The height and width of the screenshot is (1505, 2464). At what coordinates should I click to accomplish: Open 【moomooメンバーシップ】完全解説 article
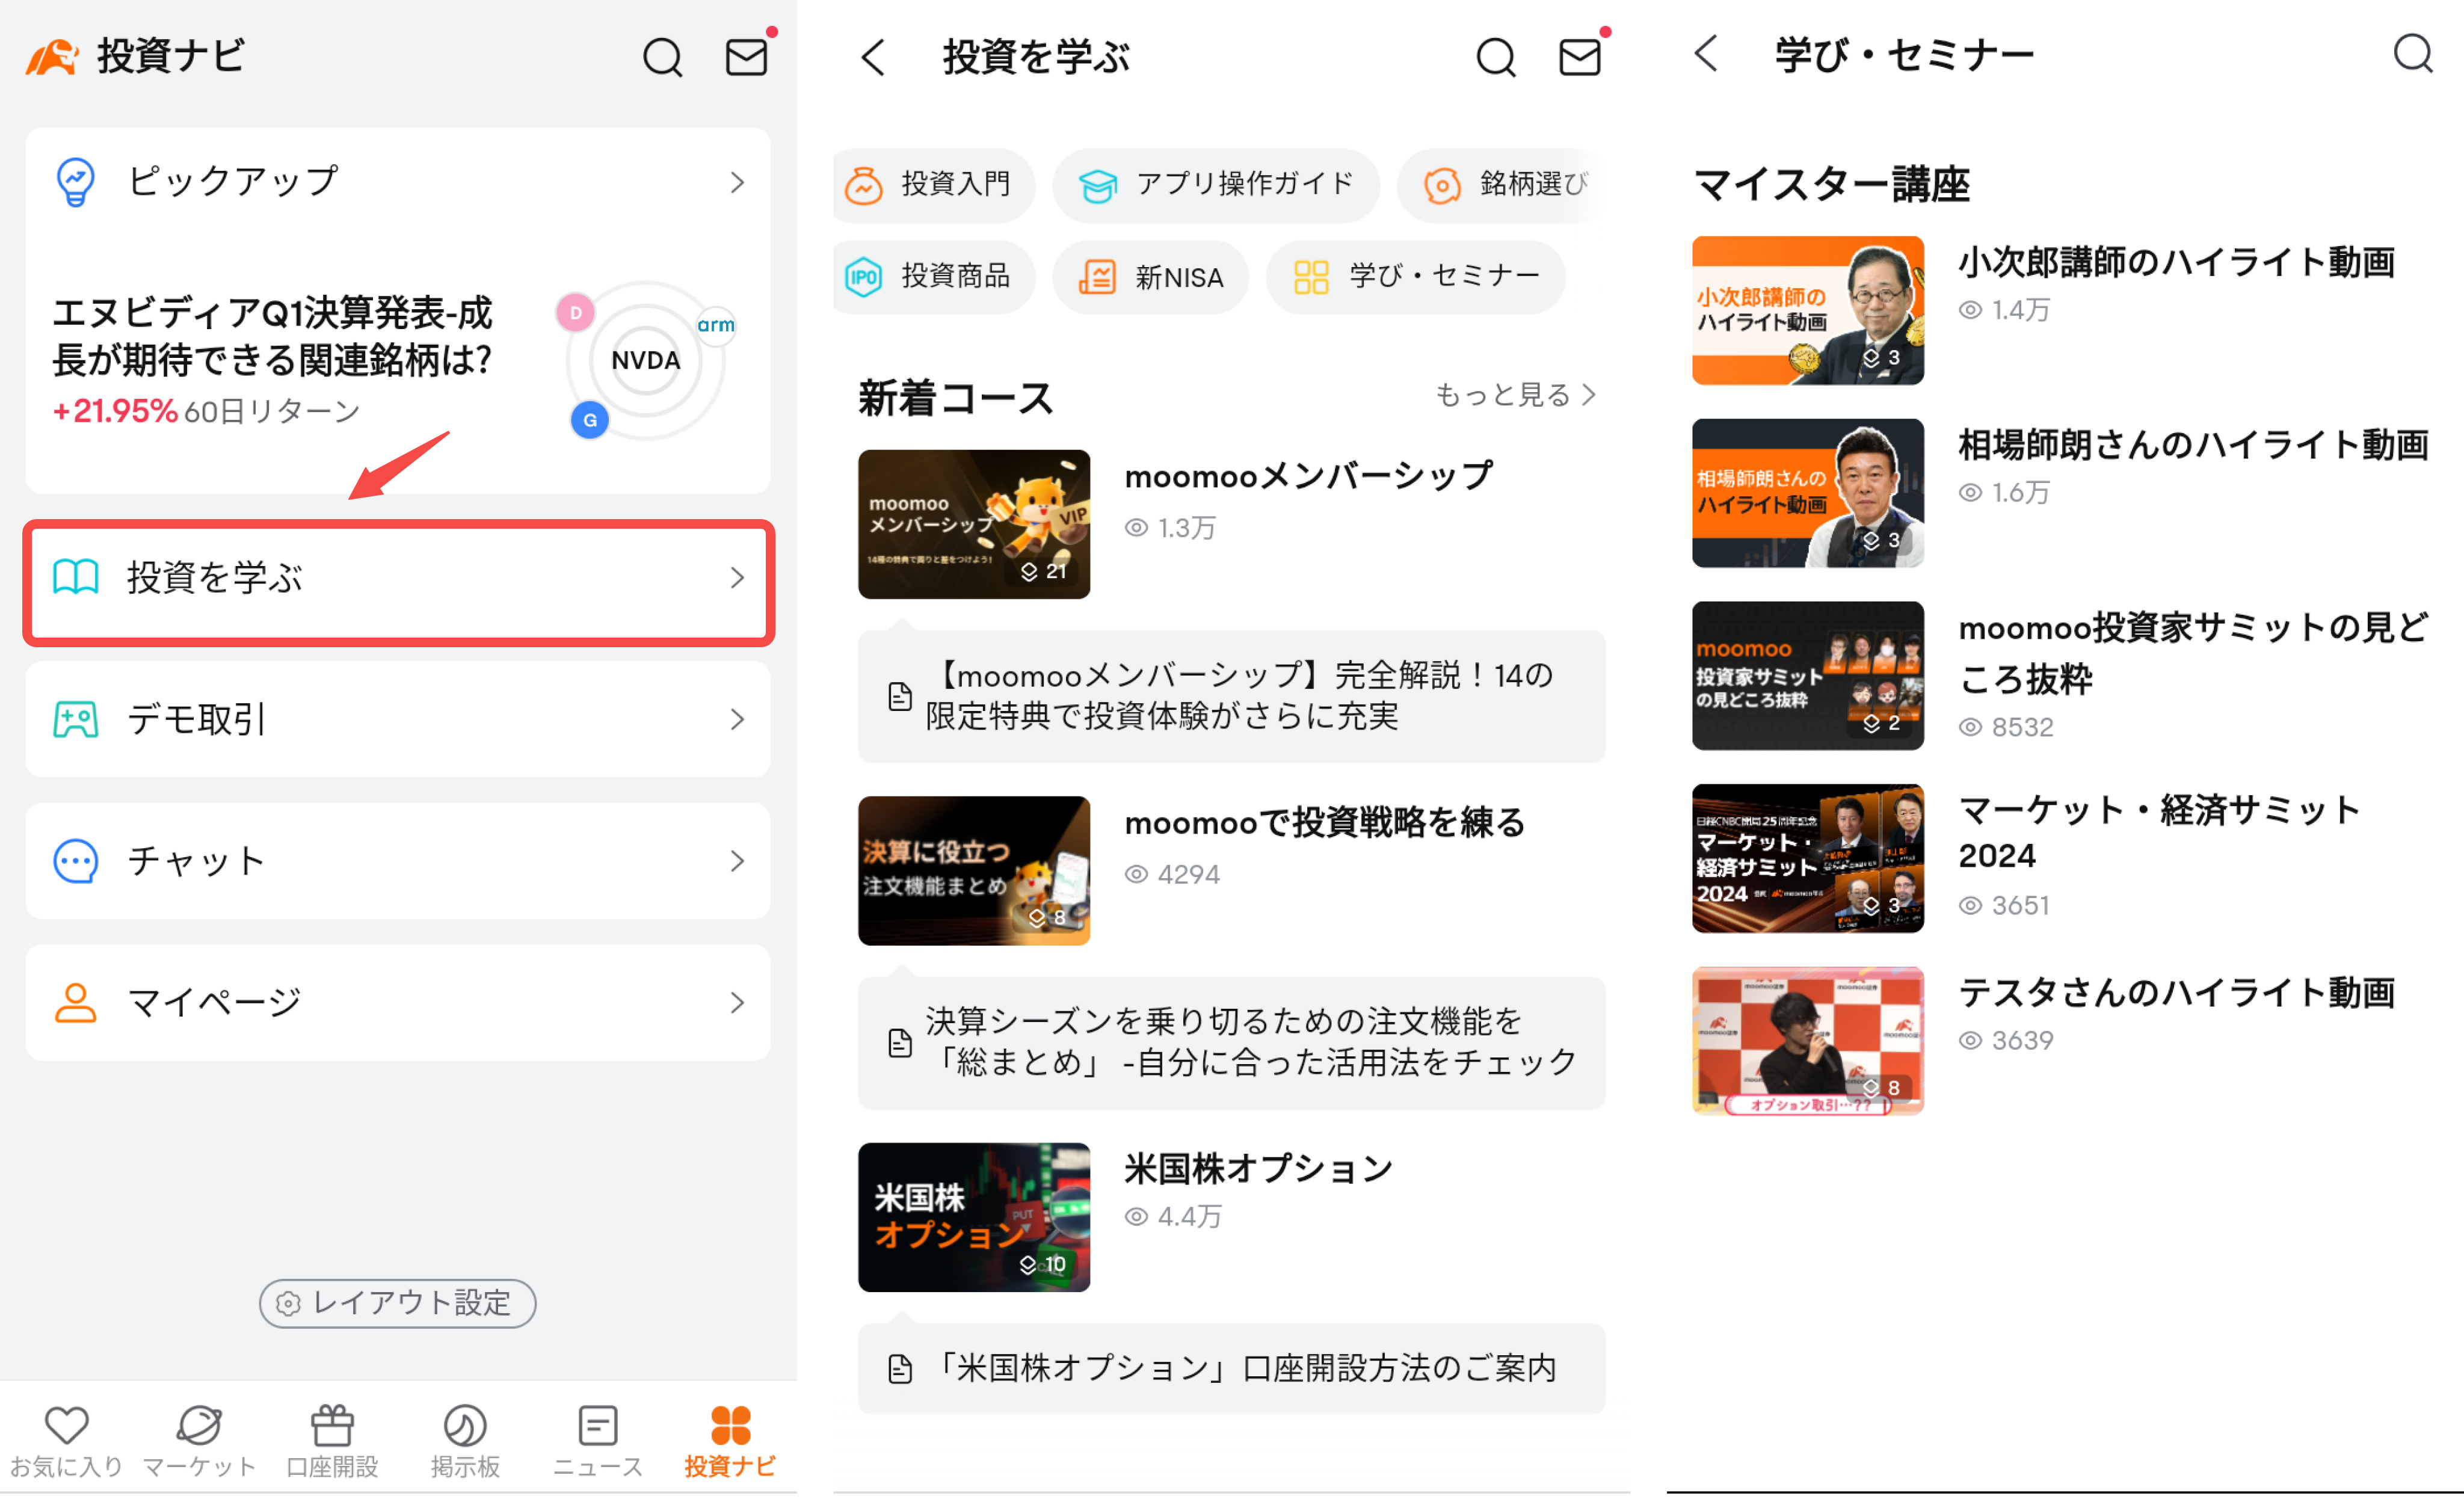click(x=1232, y=696)
